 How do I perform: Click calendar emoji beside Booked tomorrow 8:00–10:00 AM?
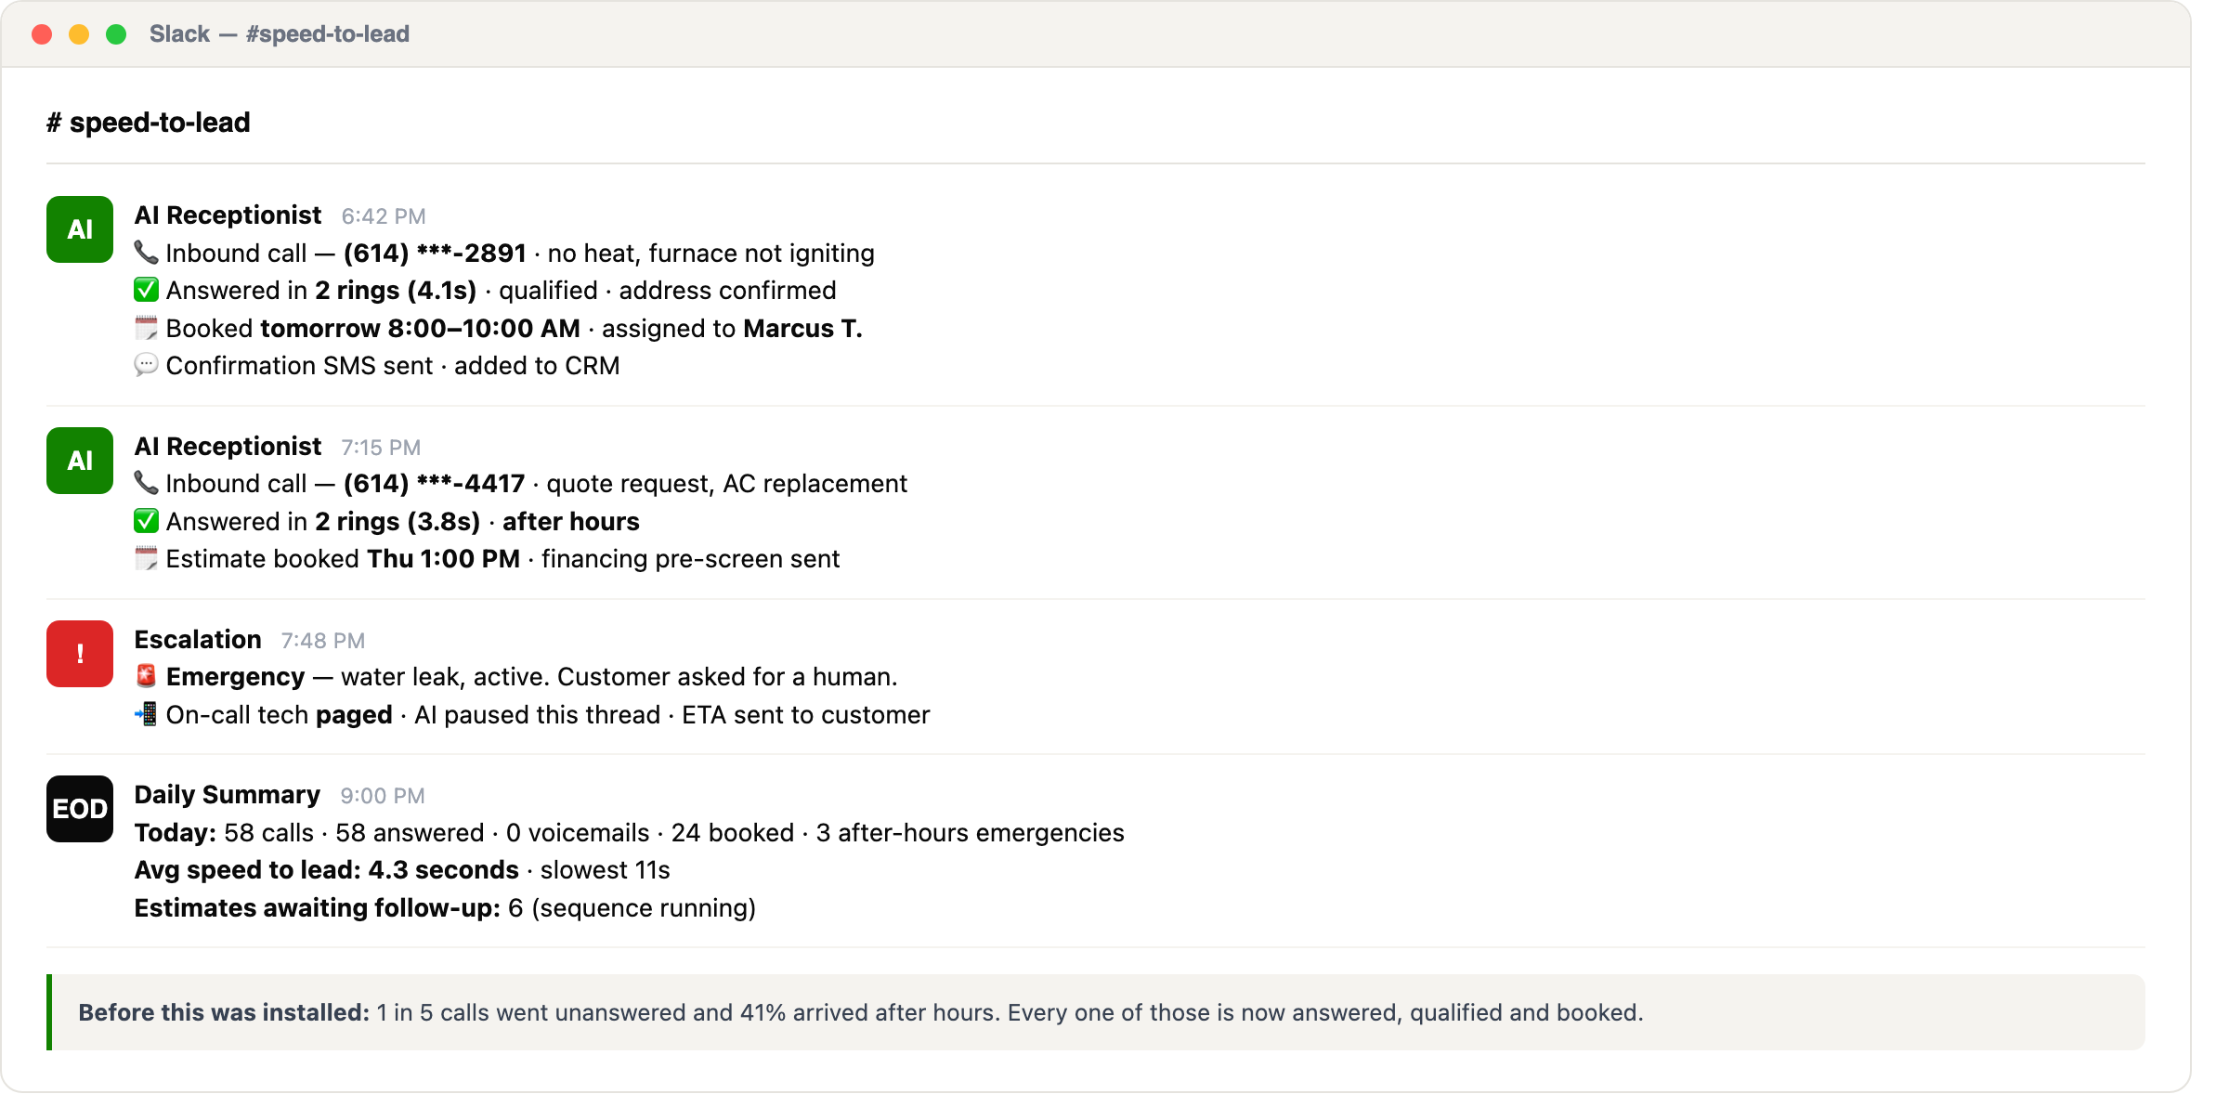(146, 328)
